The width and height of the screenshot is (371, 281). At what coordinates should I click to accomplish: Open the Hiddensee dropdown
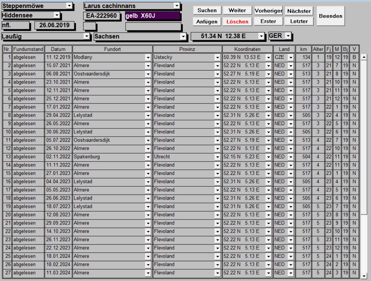coord(56,14)
